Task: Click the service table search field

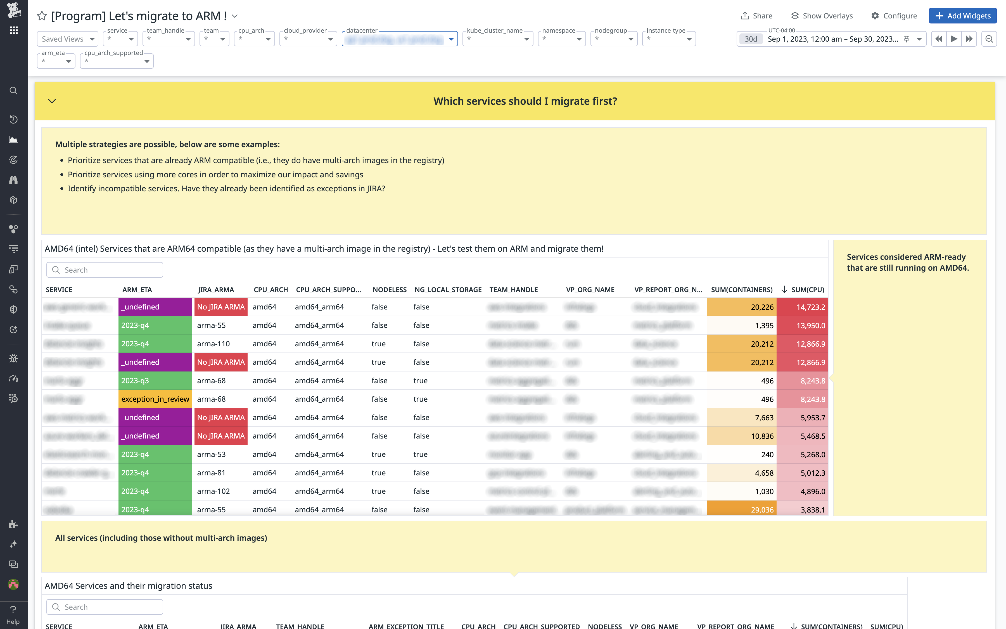Action: point(105,270)
